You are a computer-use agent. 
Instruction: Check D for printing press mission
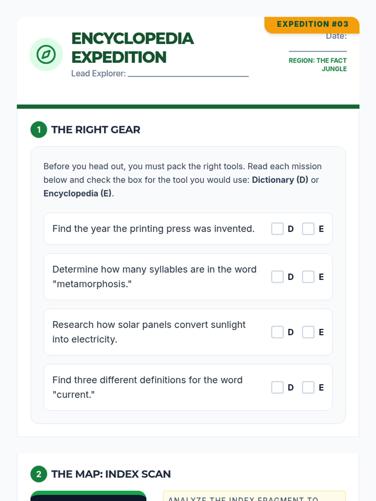pos(277,229)
